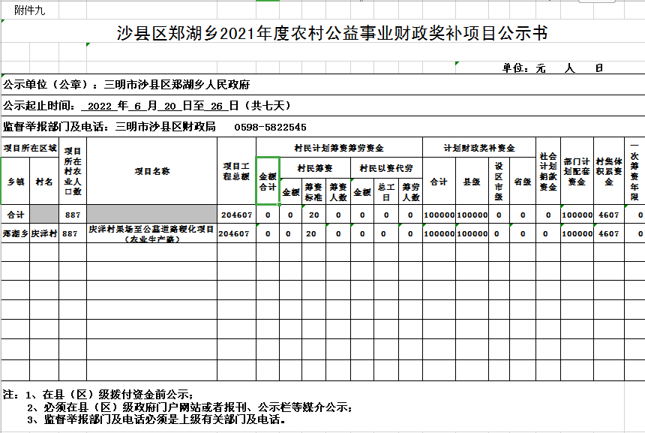Click the 附件九 cell at top left

click(30, 9)
